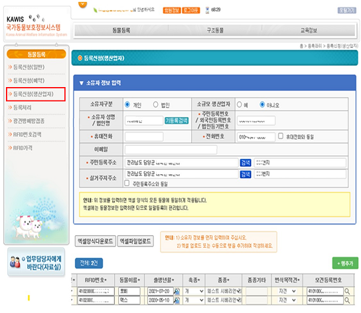This screenshot has width=361, height=313.
Task: Click 전체: 2건 count badge
Action: [89, 263]
